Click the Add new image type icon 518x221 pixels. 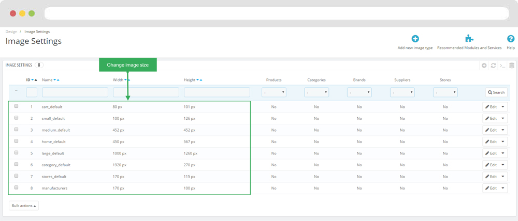pos(415,39)
